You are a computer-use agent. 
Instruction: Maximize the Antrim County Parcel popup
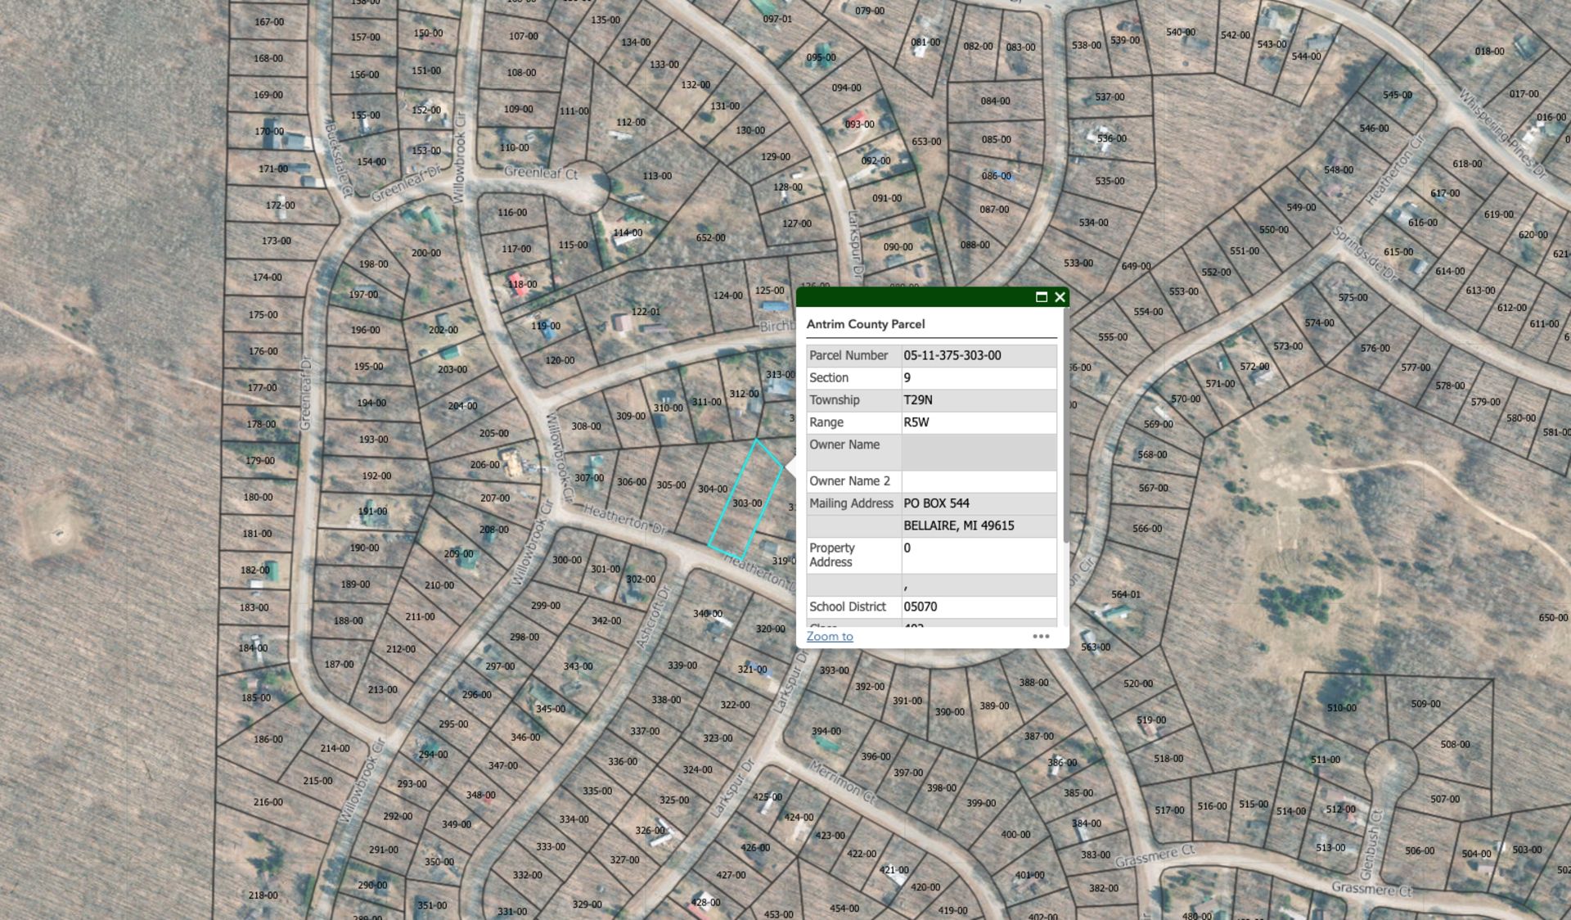point(1042,297)
